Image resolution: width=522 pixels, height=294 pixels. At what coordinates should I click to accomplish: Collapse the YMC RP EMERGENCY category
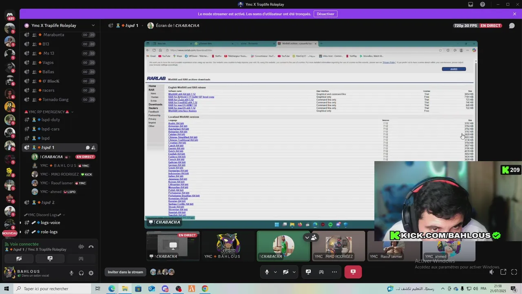pos(46,112)
